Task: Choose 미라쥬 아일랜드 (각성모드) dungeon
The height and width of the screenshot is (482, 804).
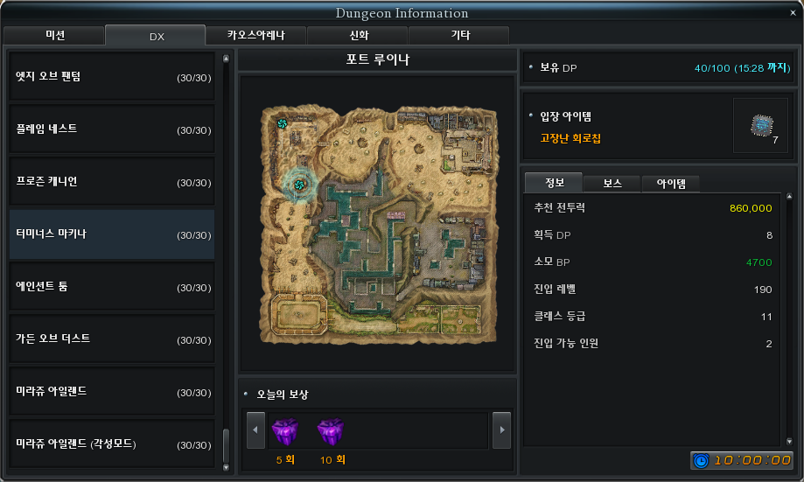Action: click(x=112, y=444)
